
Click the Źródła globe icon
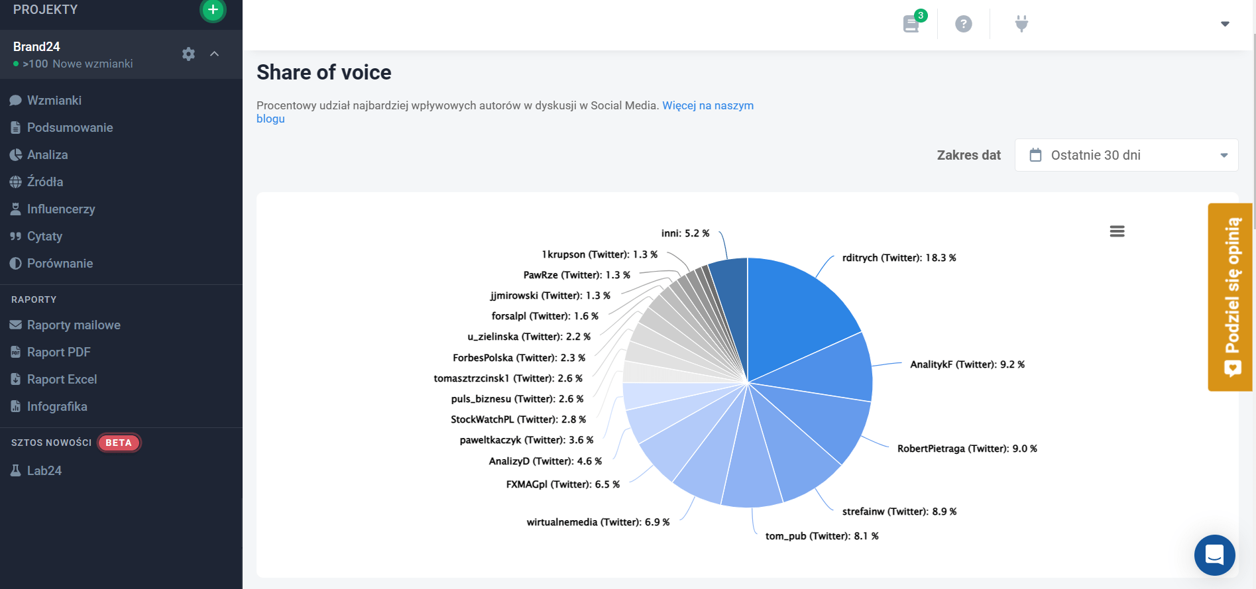pyautogui.click(x=16, y=182)
